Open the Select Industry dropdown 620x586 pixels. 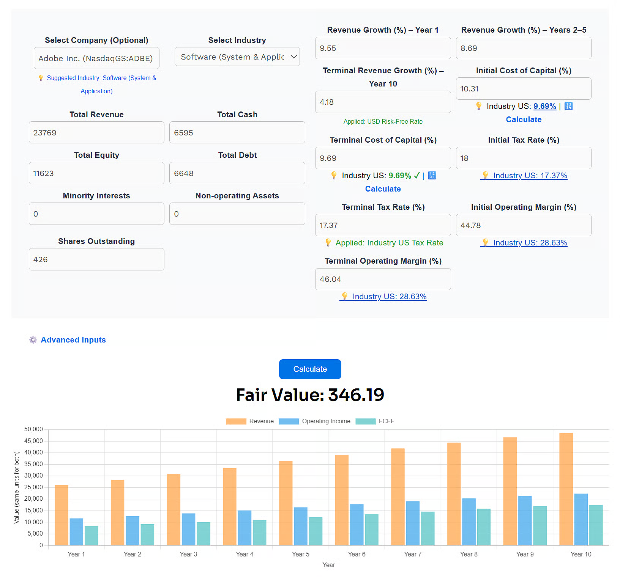[x=237, y=57]
